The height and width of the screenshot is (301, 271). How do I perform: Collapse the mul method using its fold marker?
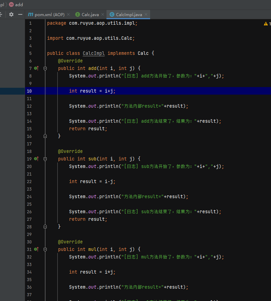(45, 249)
